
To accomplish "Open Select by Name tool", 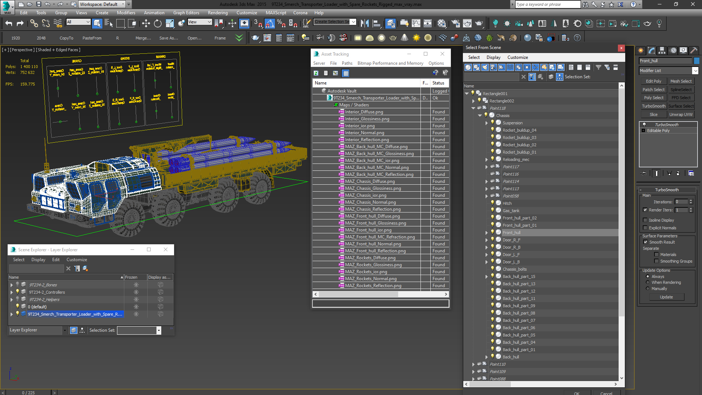I will [x=109, y=23].
